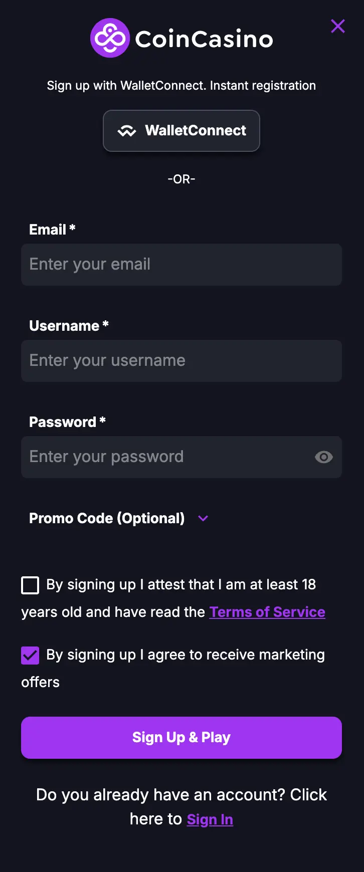Open the Terms of Service link
The height and width of the screenshot is (872, 364).
click(267, 612)
